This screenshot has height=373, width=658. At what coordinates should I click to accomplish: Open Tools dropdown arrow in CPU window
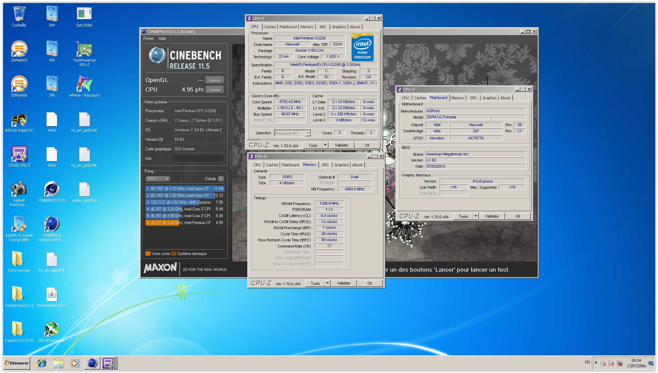point(325,145)
